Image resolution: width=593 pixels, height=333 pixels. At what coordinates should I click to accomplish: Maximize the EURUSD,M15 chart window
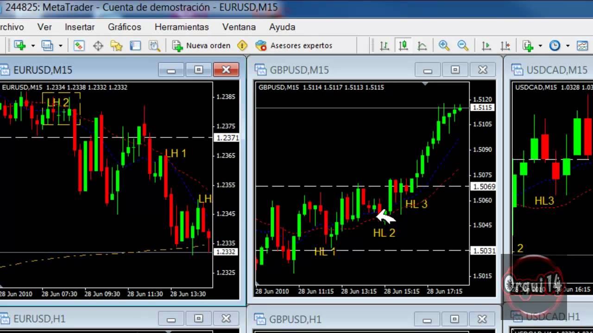tap(198, 70)
